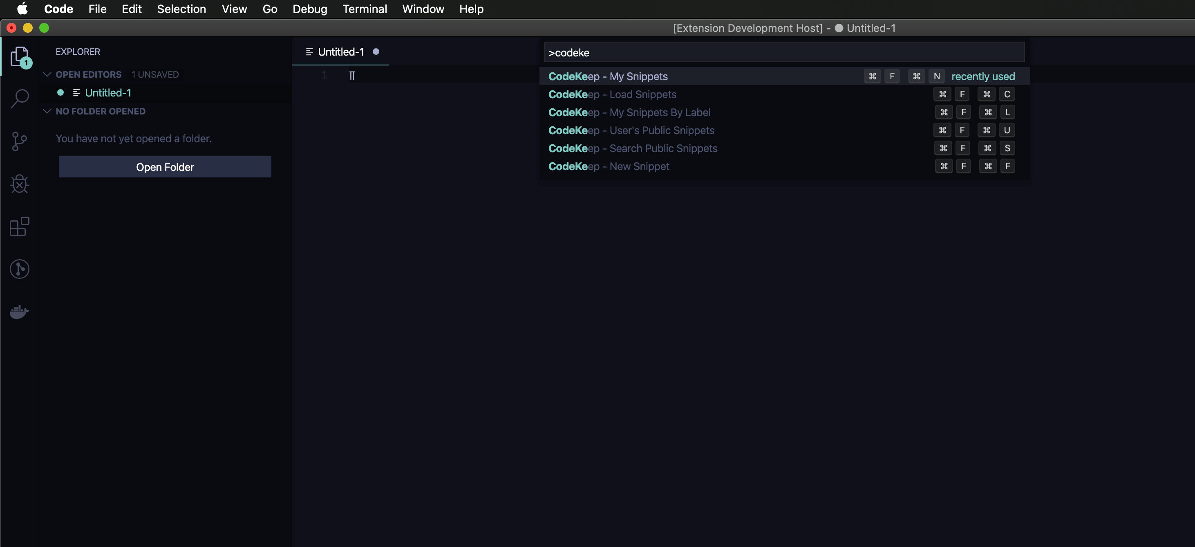Viewport: 1195px width, 547px height.
Task: Run CodeKeep - My Snippets By Label
Action: tap(784, 112)
